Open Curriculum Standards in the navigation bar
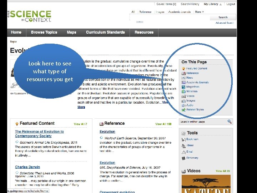 [105, 32]
